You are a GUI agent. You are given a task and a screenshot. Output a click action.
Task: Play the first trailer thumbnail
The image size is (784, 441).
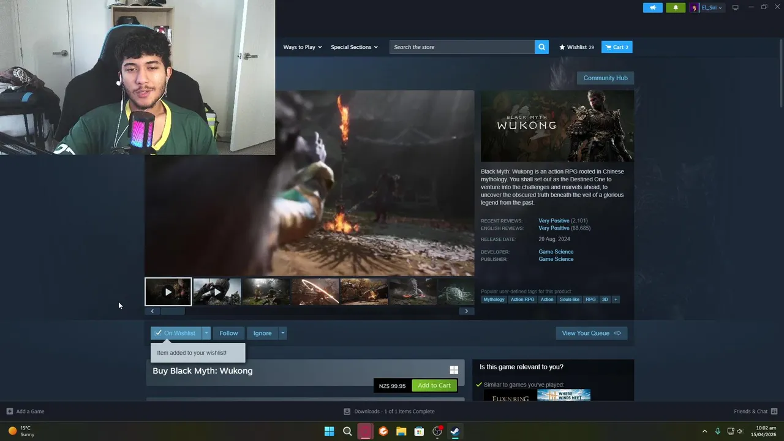coord(168,292)
